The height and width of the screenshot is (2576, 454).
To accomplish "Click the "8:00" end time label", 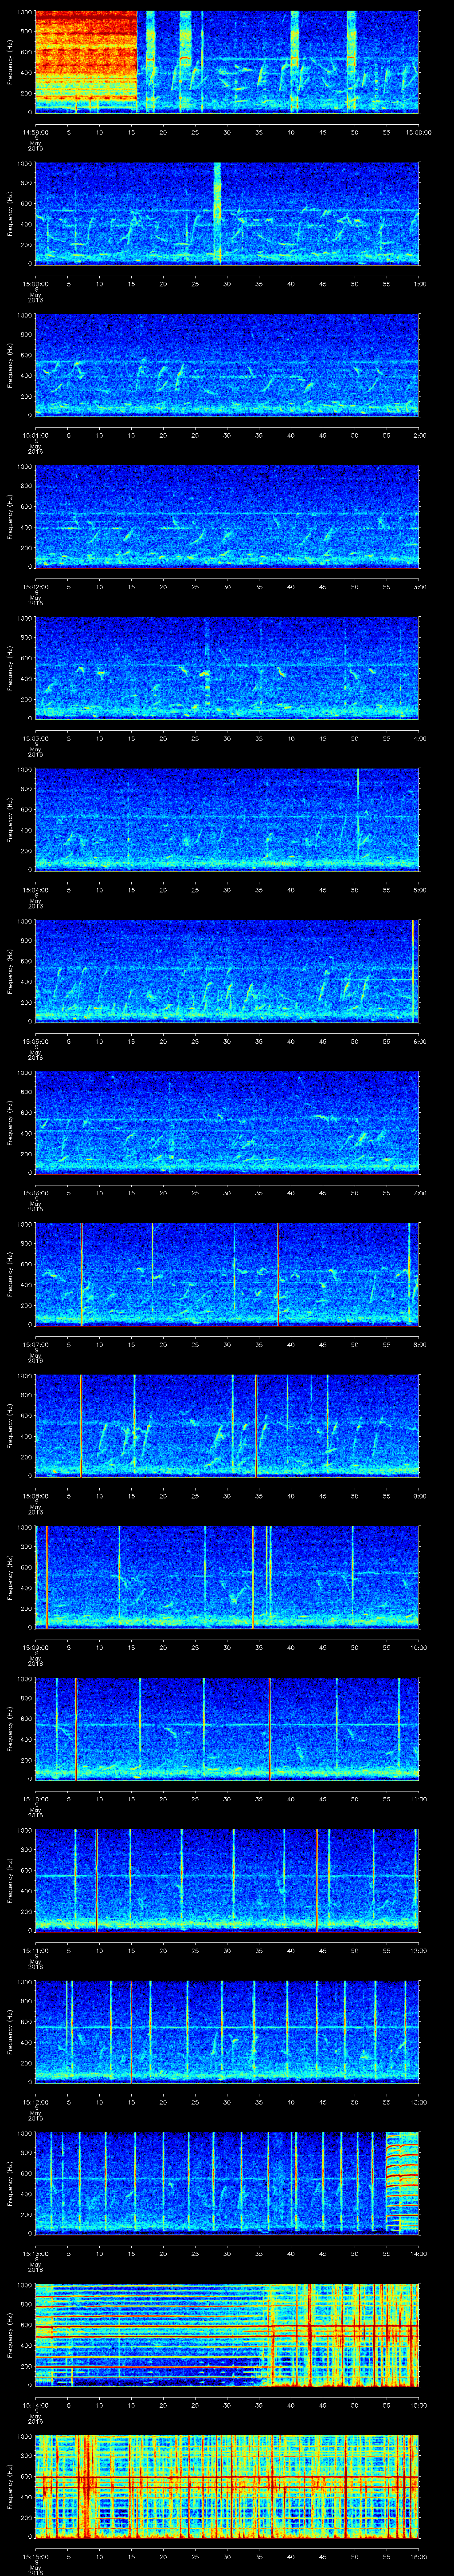I will click(x=419, y=1344).
